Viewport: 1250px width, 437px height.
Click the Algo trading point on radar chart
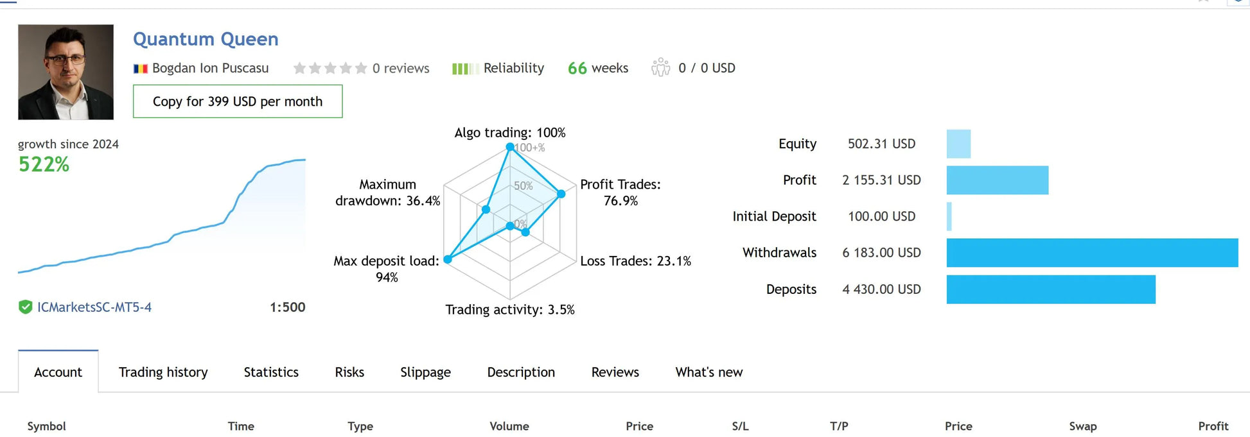pyautogui.click(x=510, y=147)
